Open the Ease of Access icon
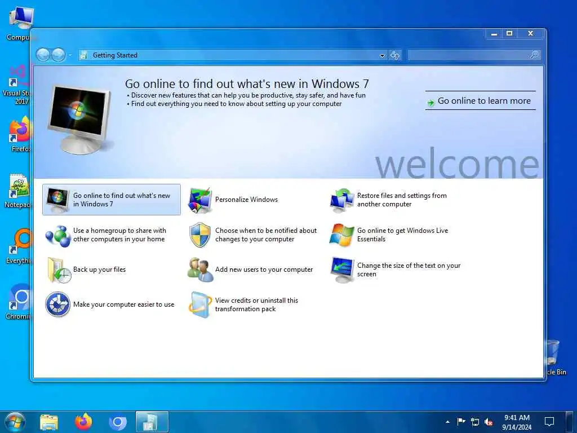The height and width of the screenshot is (433, 577). coord(57,304)
